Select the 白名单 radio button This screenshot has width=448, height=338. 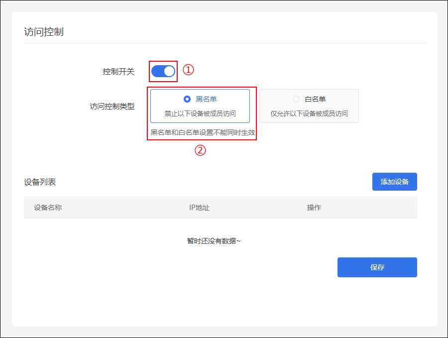pyautogui.click(x=296, y=99)
